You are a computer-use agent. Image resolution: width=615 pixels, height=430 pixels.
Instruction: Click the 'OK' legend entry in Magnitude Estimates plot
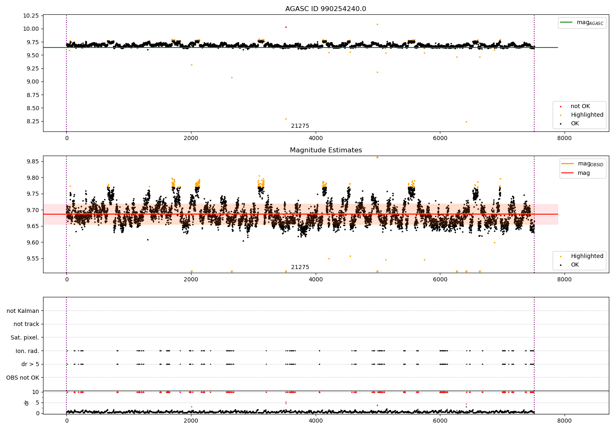(575, 265)
